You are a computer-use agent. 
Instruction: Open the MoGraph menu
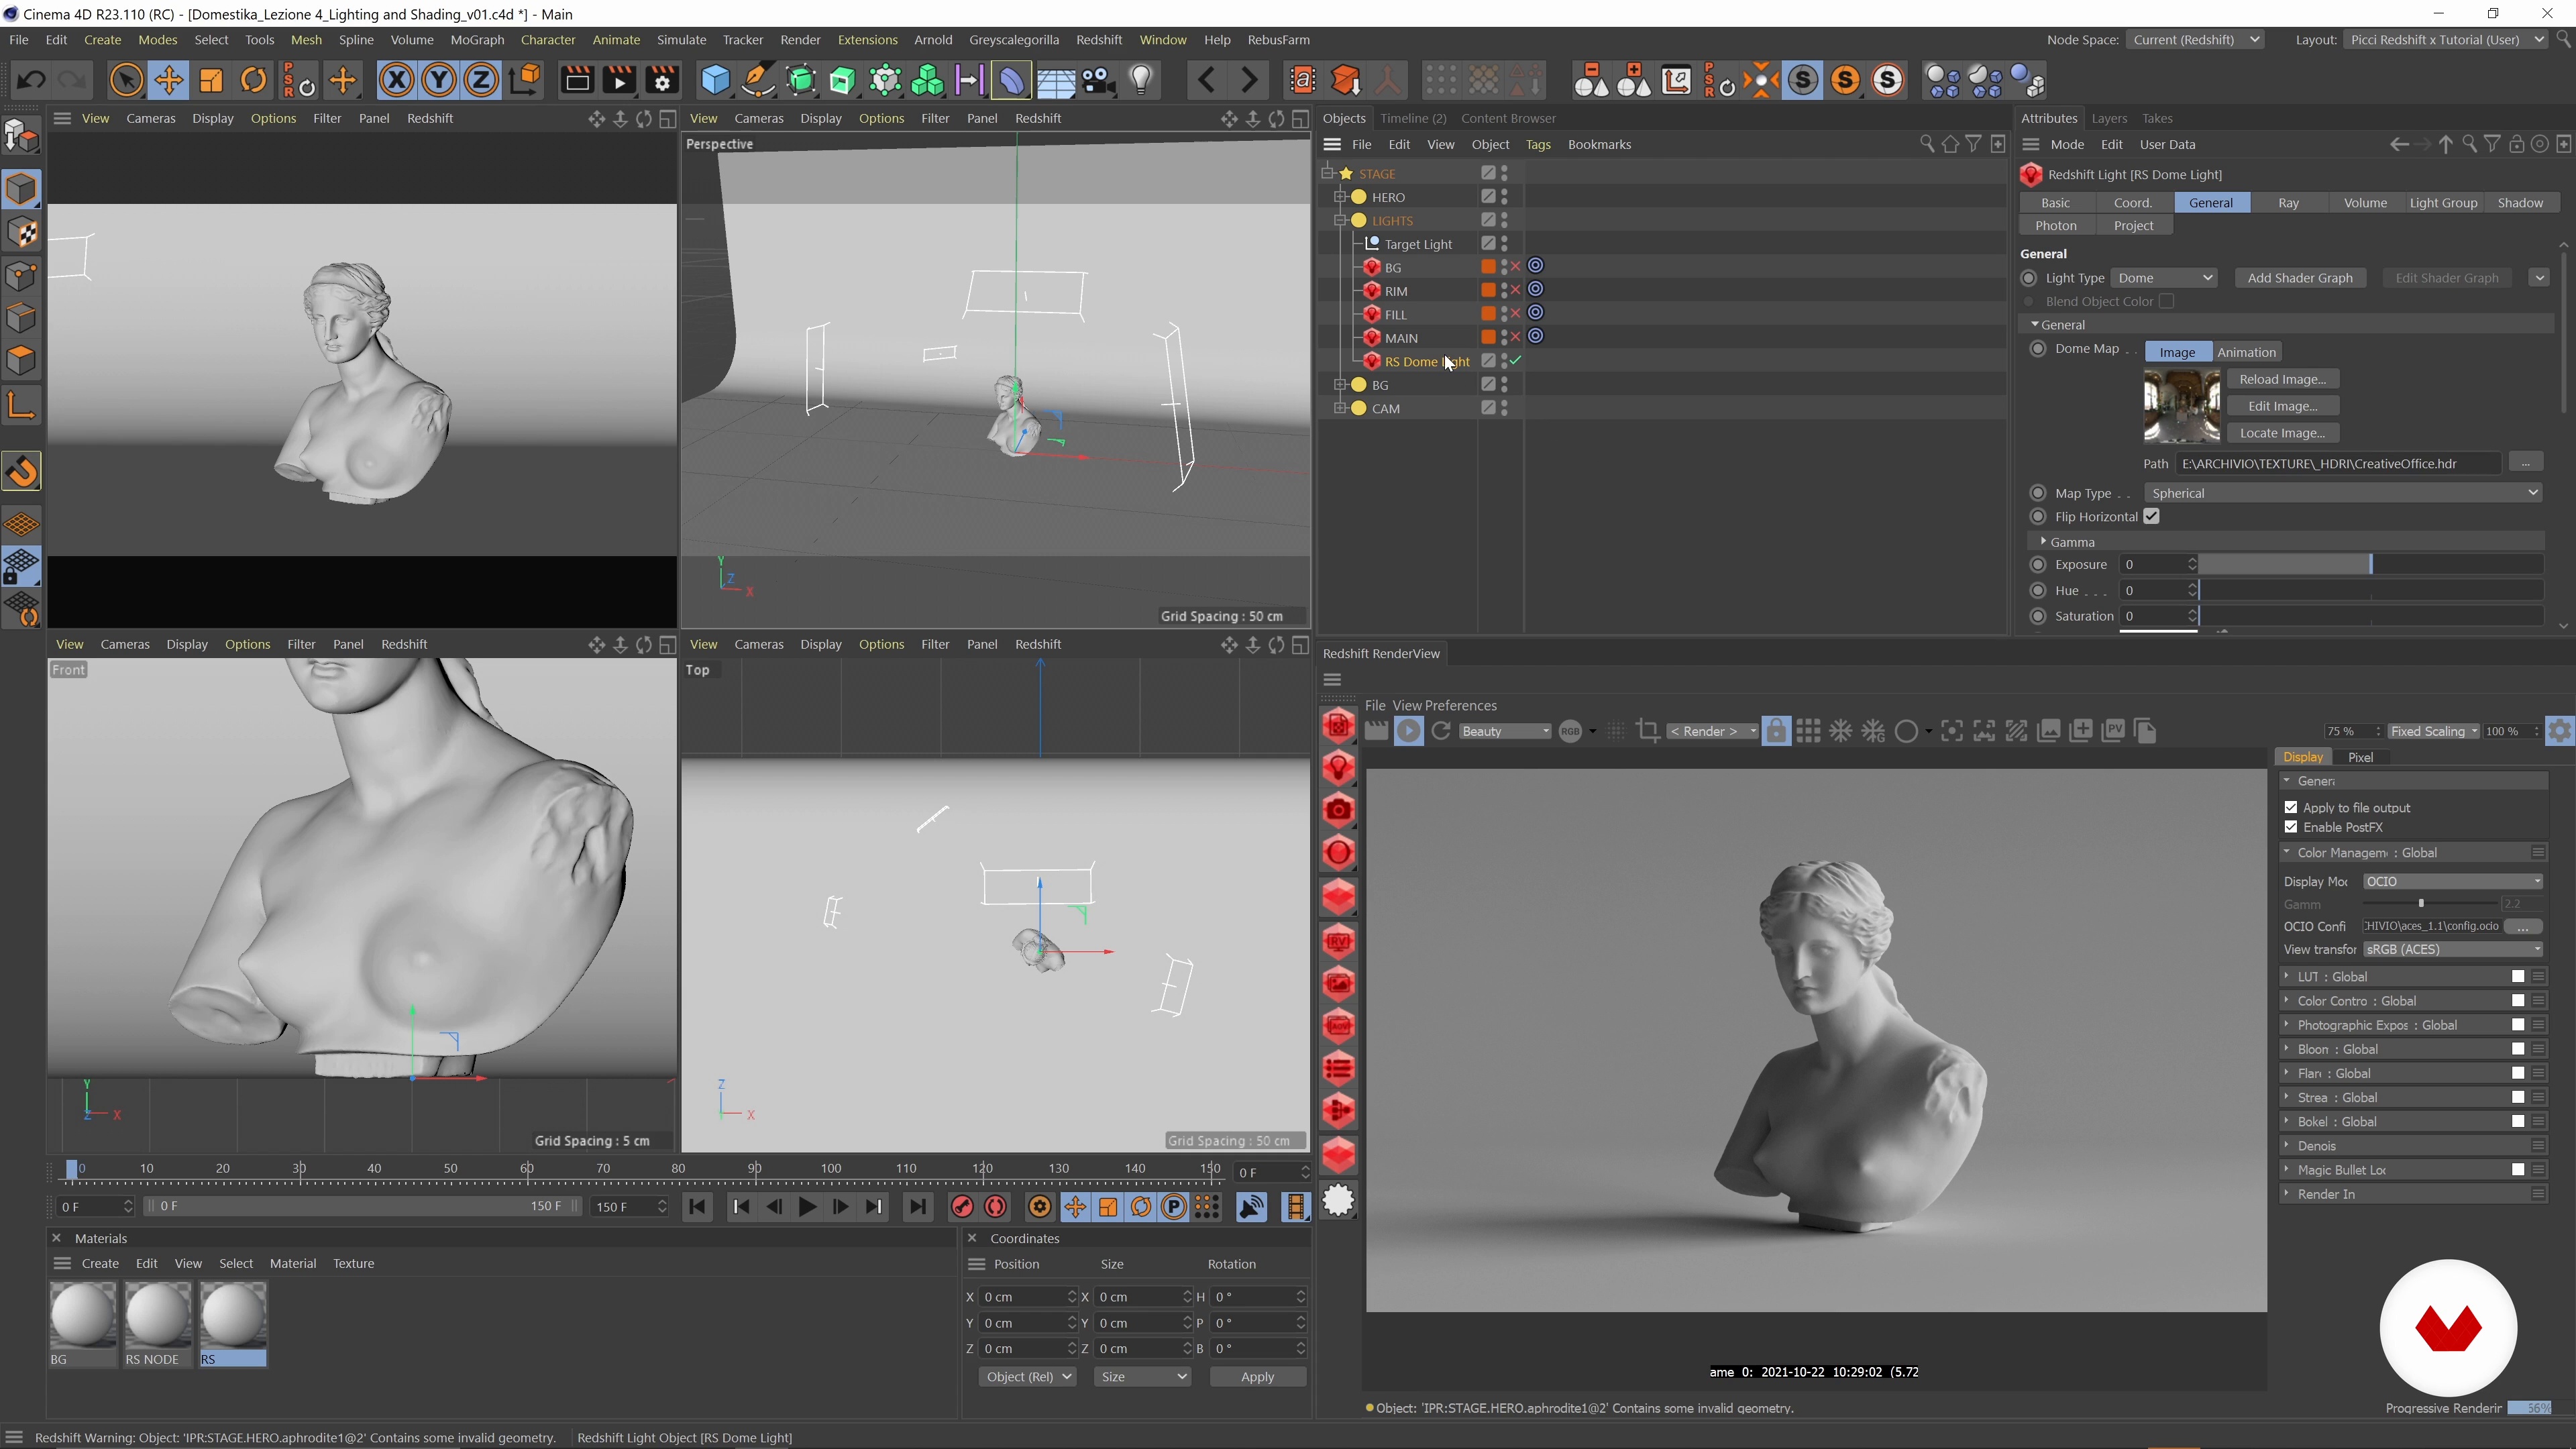(x=477, y=40)
